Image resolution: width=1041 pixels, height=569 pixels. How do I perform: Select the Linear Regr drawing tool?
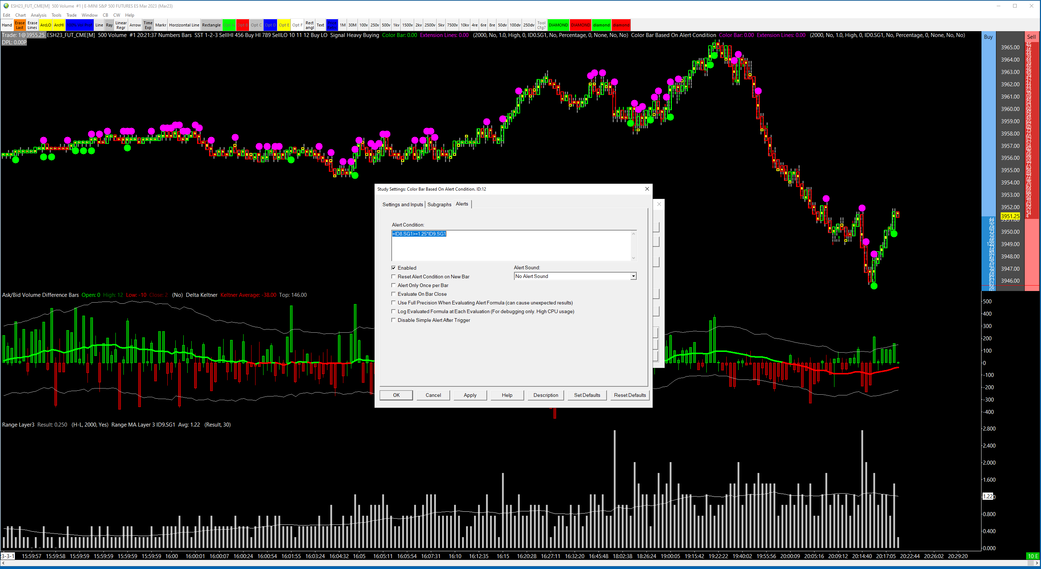(x=121, y=25)
